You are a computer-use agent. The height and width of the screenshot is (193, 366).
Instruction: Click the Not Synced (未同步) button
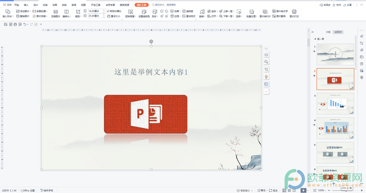(325, 4)
